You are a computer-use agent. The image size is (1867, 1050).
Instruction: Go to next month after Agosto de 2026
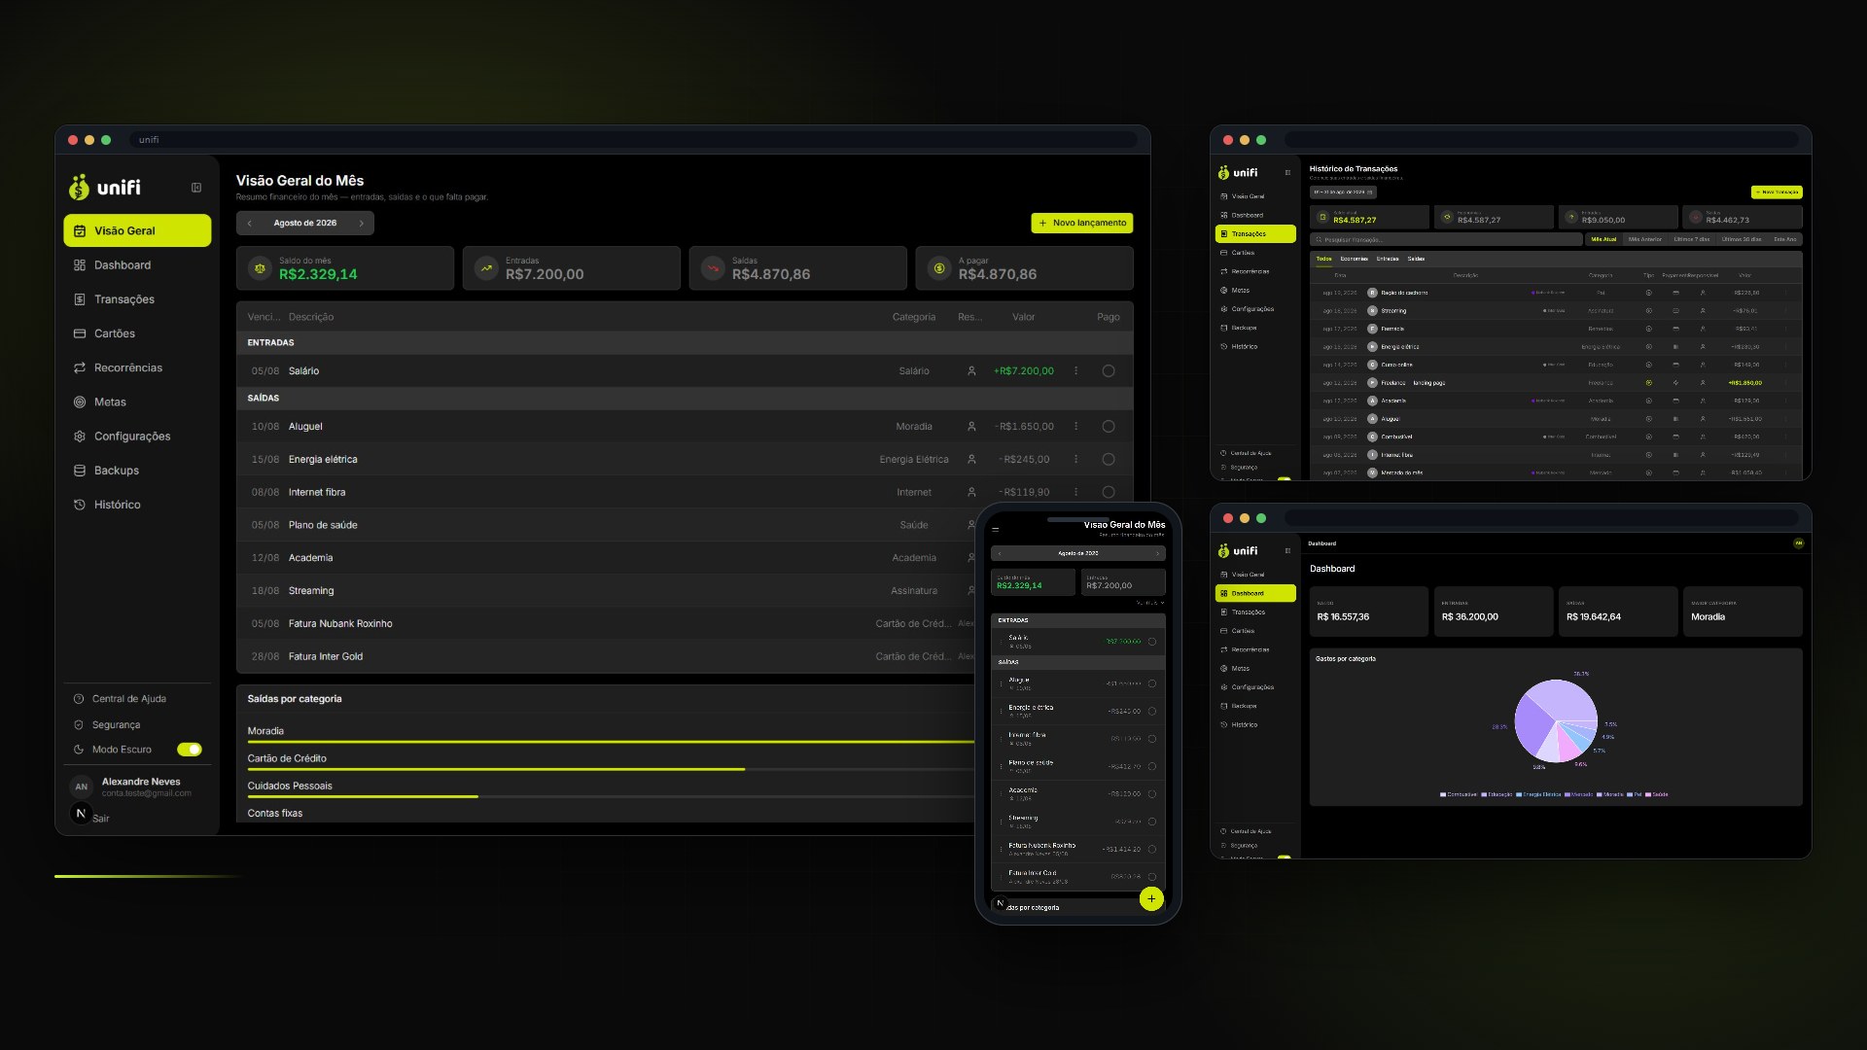362,224
